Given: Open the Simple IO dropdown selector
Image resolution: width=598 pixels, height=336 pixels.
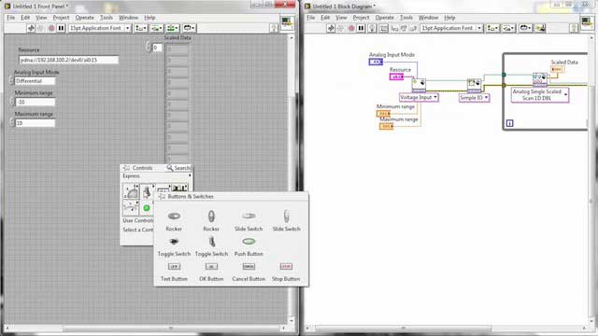Looking at the screenshot, I should coord(474,98).
